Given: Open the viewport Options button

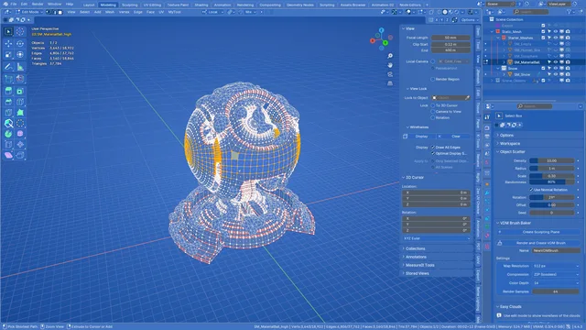Looking at the screenshot, I should (469, 20).
